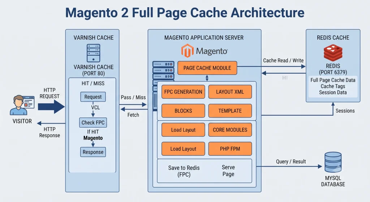Select the BLOCKS box

[x=183, y=111]
